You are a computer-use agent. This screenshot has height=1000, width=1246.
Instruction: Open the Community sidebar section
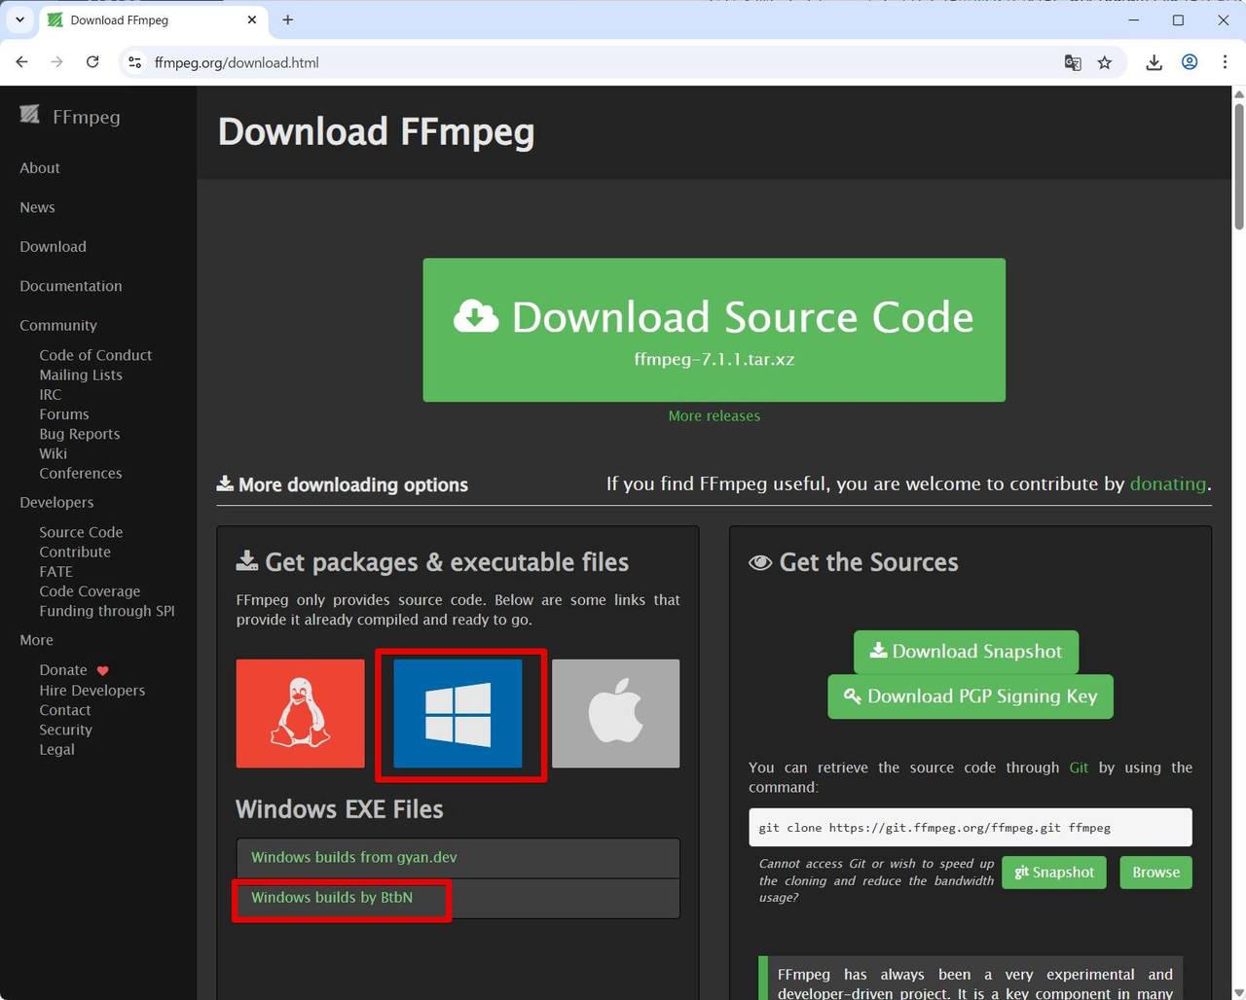tap(58, 326)
